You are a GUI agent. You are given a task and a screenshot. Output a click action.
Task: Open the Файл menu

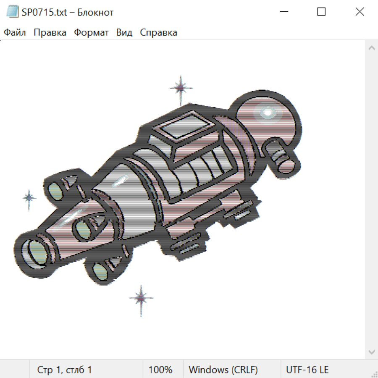coord(15,32)
